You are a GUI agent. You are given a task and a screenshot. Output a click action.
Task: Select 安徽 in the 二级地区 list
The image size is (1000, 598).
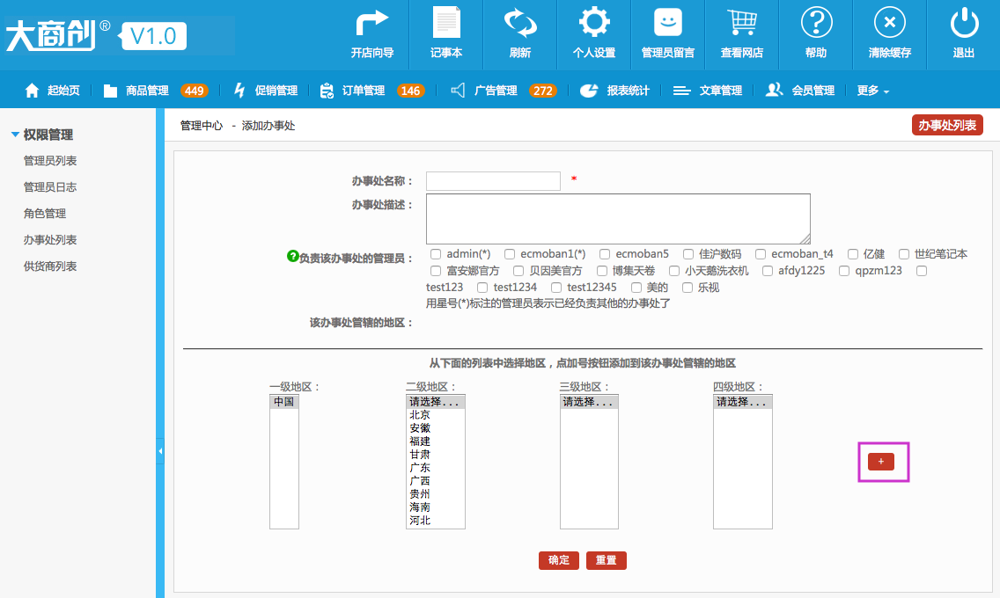point(435,428)
